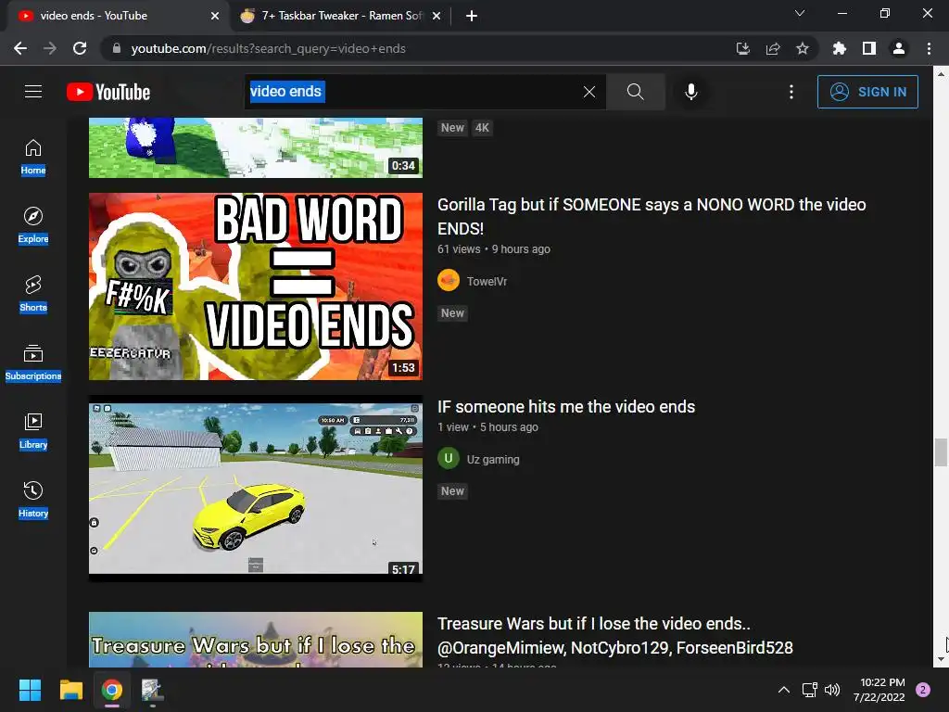This screenshot has height=712, width=949.
Task: Share this page via address bar icon
Action: (773, 48)
